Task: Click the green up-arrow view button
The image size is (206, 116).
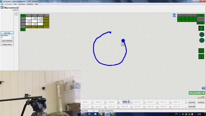Action: pos(201,57)
